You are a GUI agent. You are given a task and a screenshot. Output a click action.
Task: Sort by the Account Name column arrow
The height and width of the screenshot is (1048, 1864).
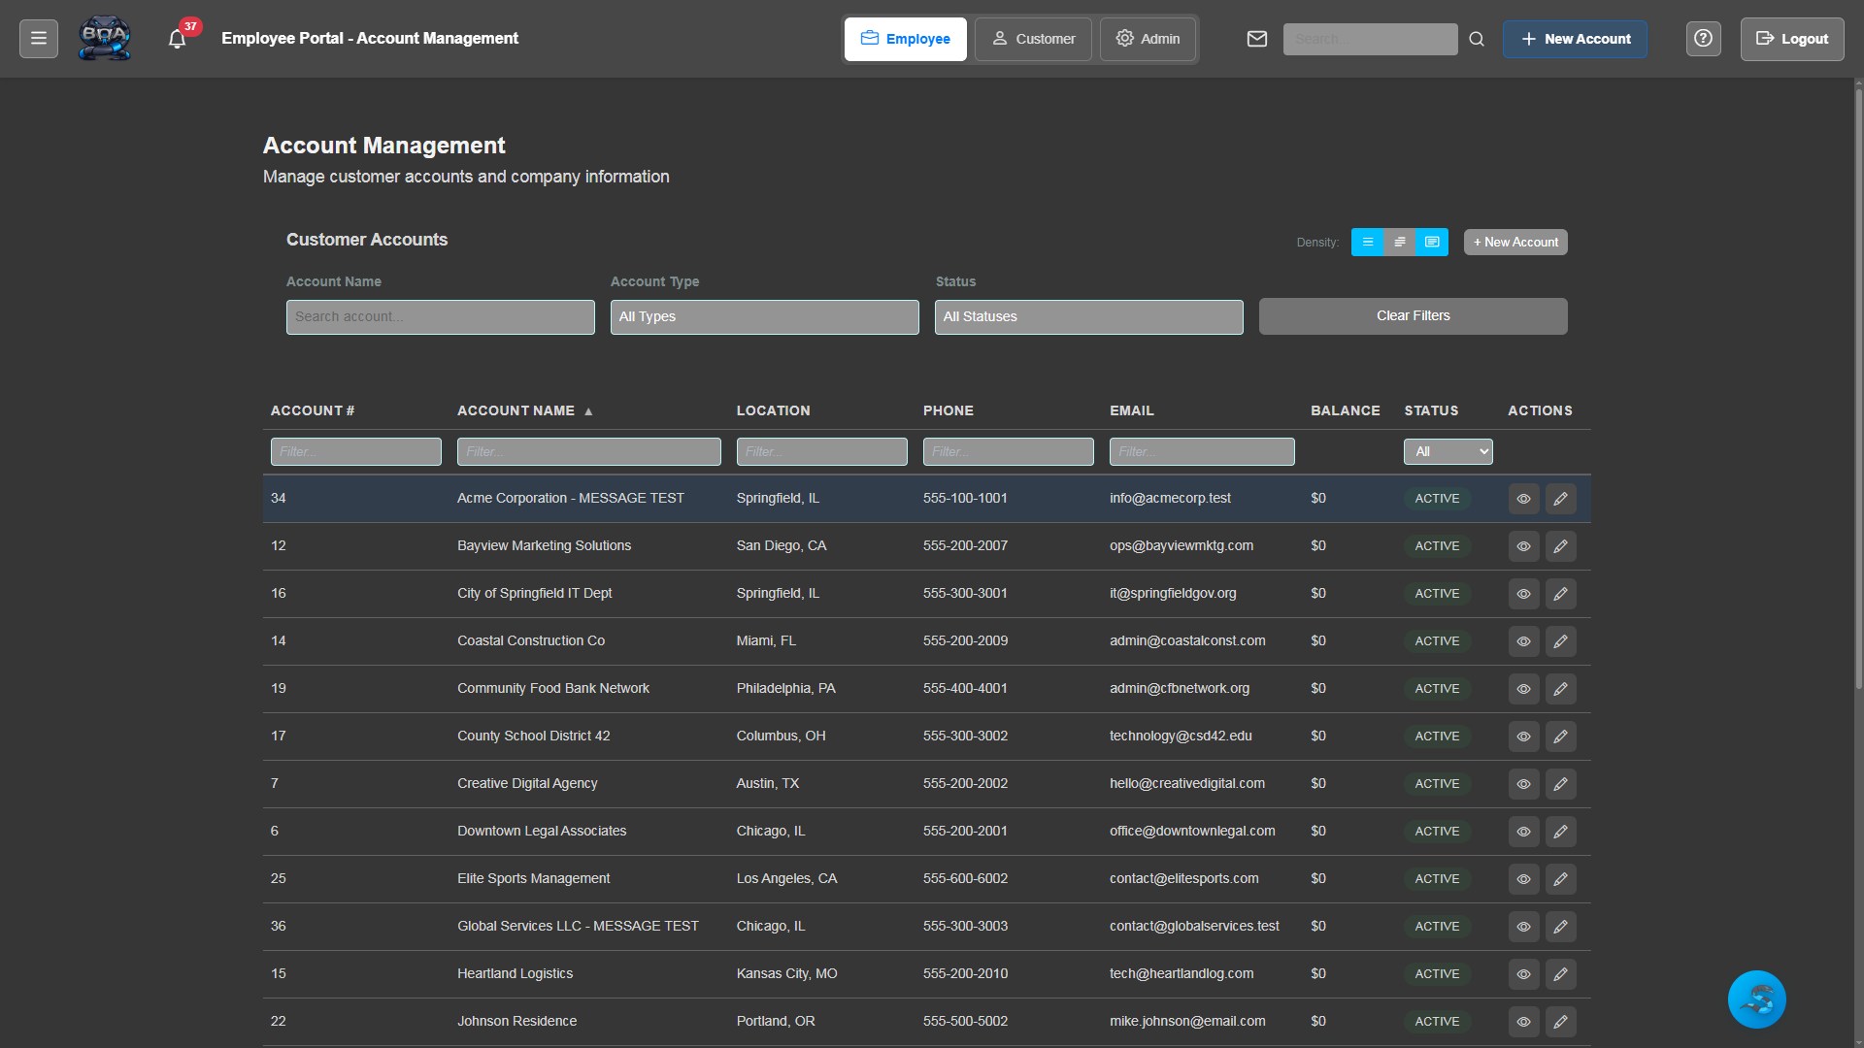(x=588, y=410)
